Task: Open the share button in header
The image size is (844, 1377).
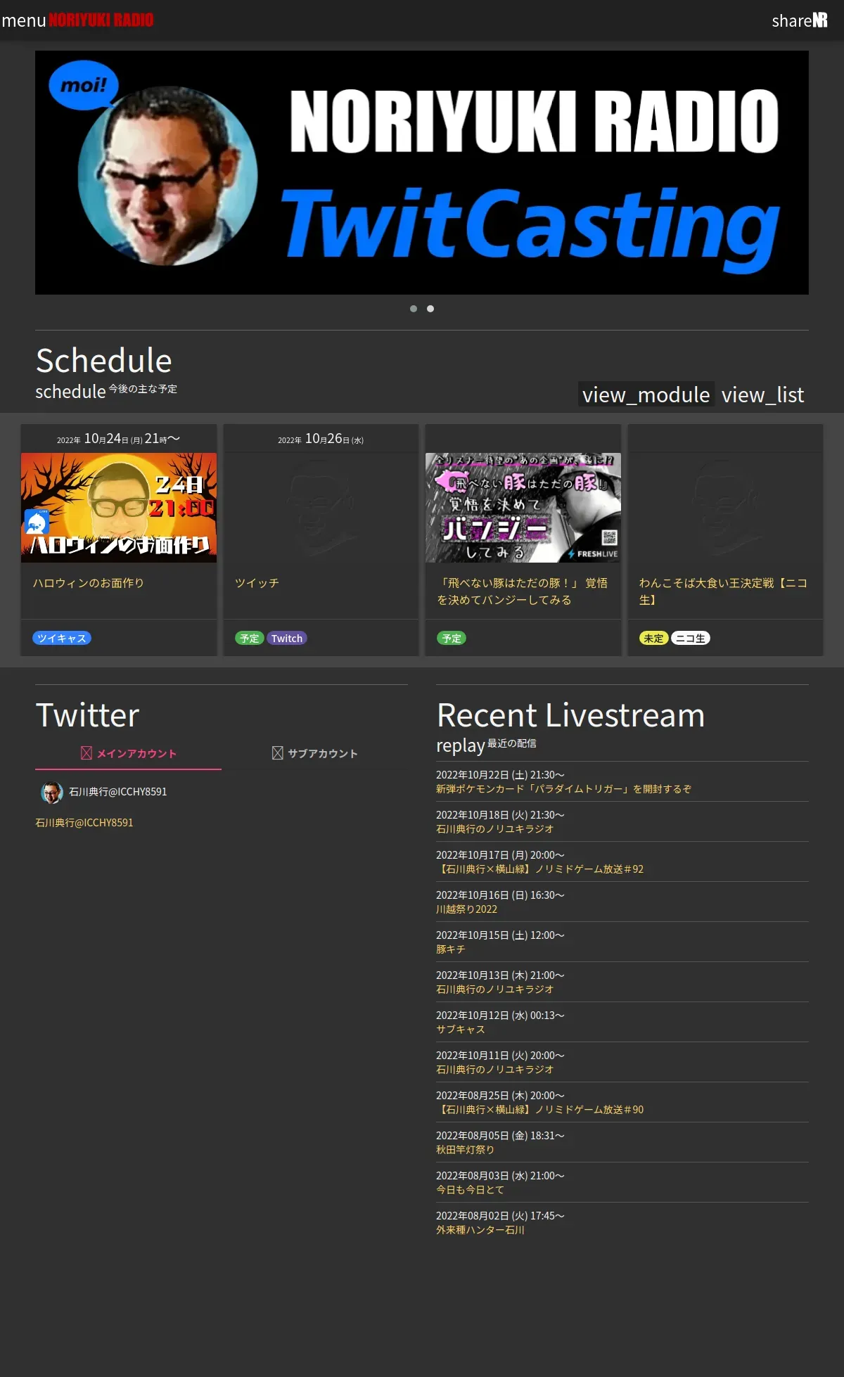Action: pos(792,20)
